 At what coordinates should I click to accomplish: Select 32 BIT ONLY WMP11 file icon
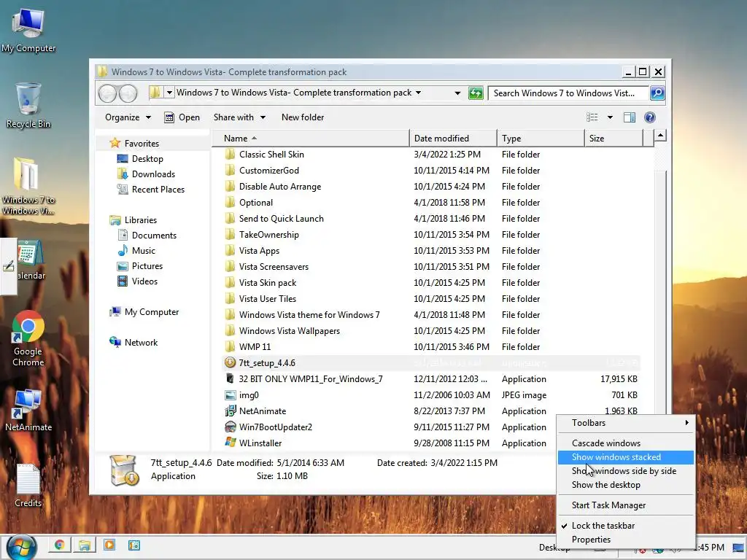click(x=230, y=379)
